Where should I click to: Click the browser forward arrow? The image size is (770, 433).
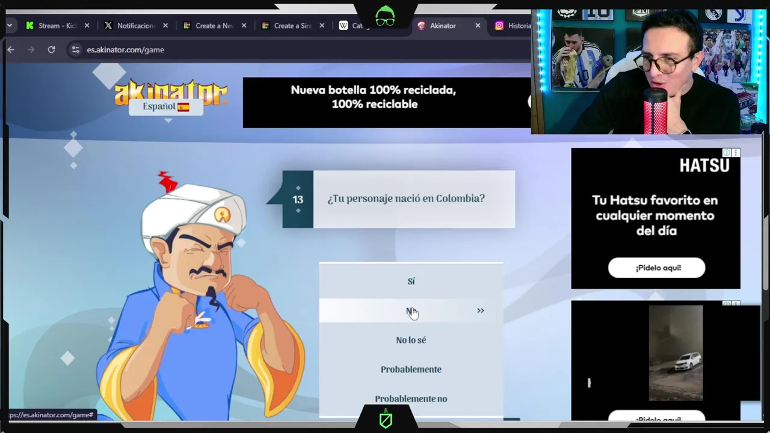click(31, 49)
